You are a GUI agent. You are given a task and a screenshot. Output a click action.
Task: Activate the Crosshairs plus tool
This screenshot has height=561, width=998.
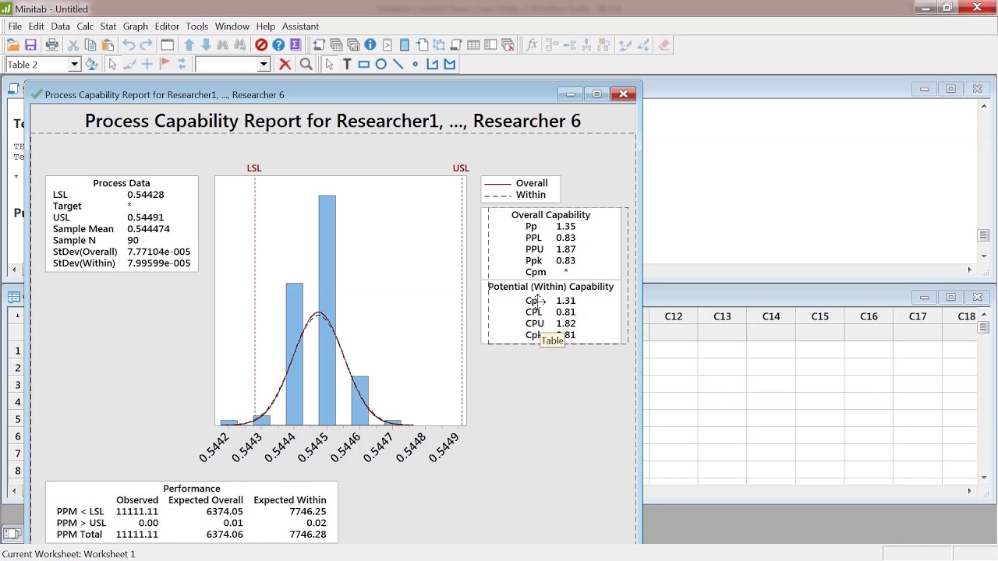click(147, 65)
